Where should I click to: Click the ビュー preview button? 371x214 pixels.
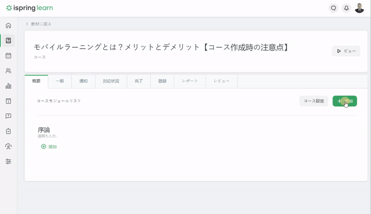pyautogui.click(x=346, y=51)
